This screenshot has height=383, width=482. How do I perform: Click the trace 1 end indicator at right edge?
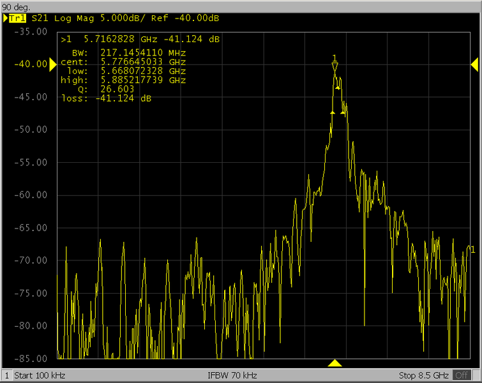point(472,249)
